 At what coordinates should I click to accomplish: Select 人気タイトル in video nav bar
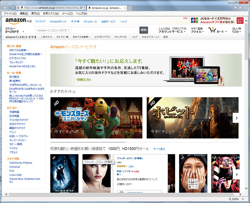46,37
